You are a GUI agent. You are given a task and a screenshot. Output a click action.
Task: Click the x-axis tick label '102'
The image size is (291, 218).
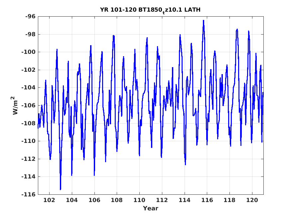click(x=49, y=200)
